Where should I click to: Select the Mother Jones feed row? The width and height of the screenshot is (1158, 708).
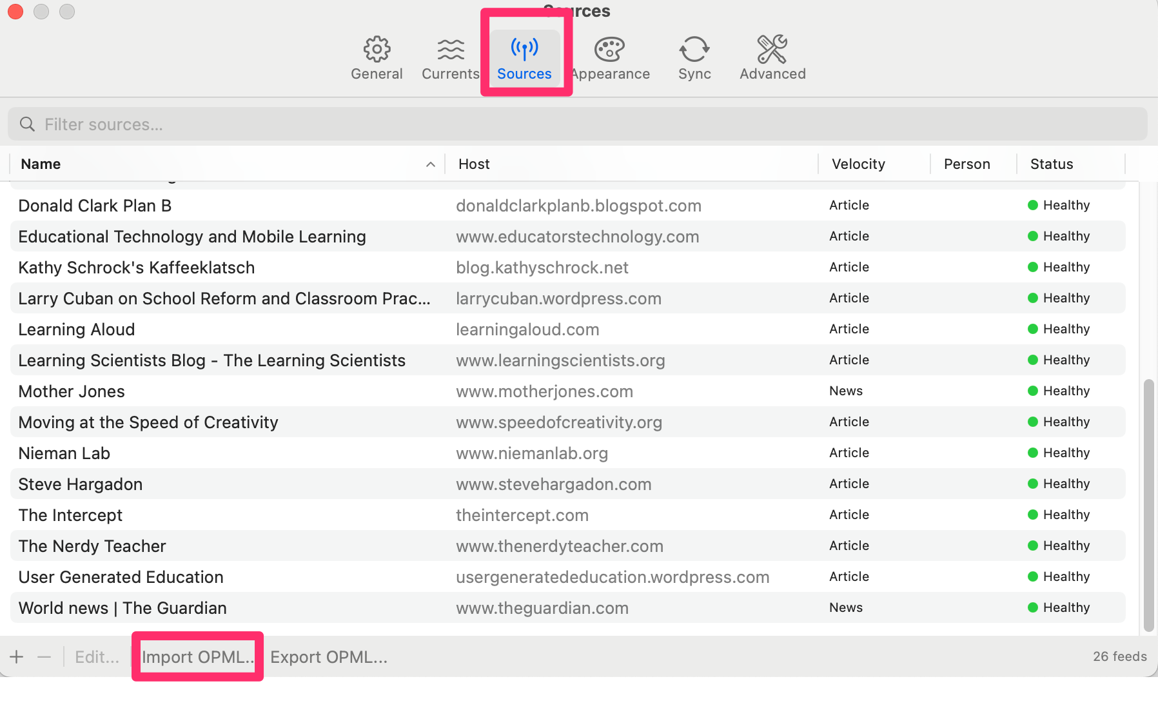pos(226,391)
